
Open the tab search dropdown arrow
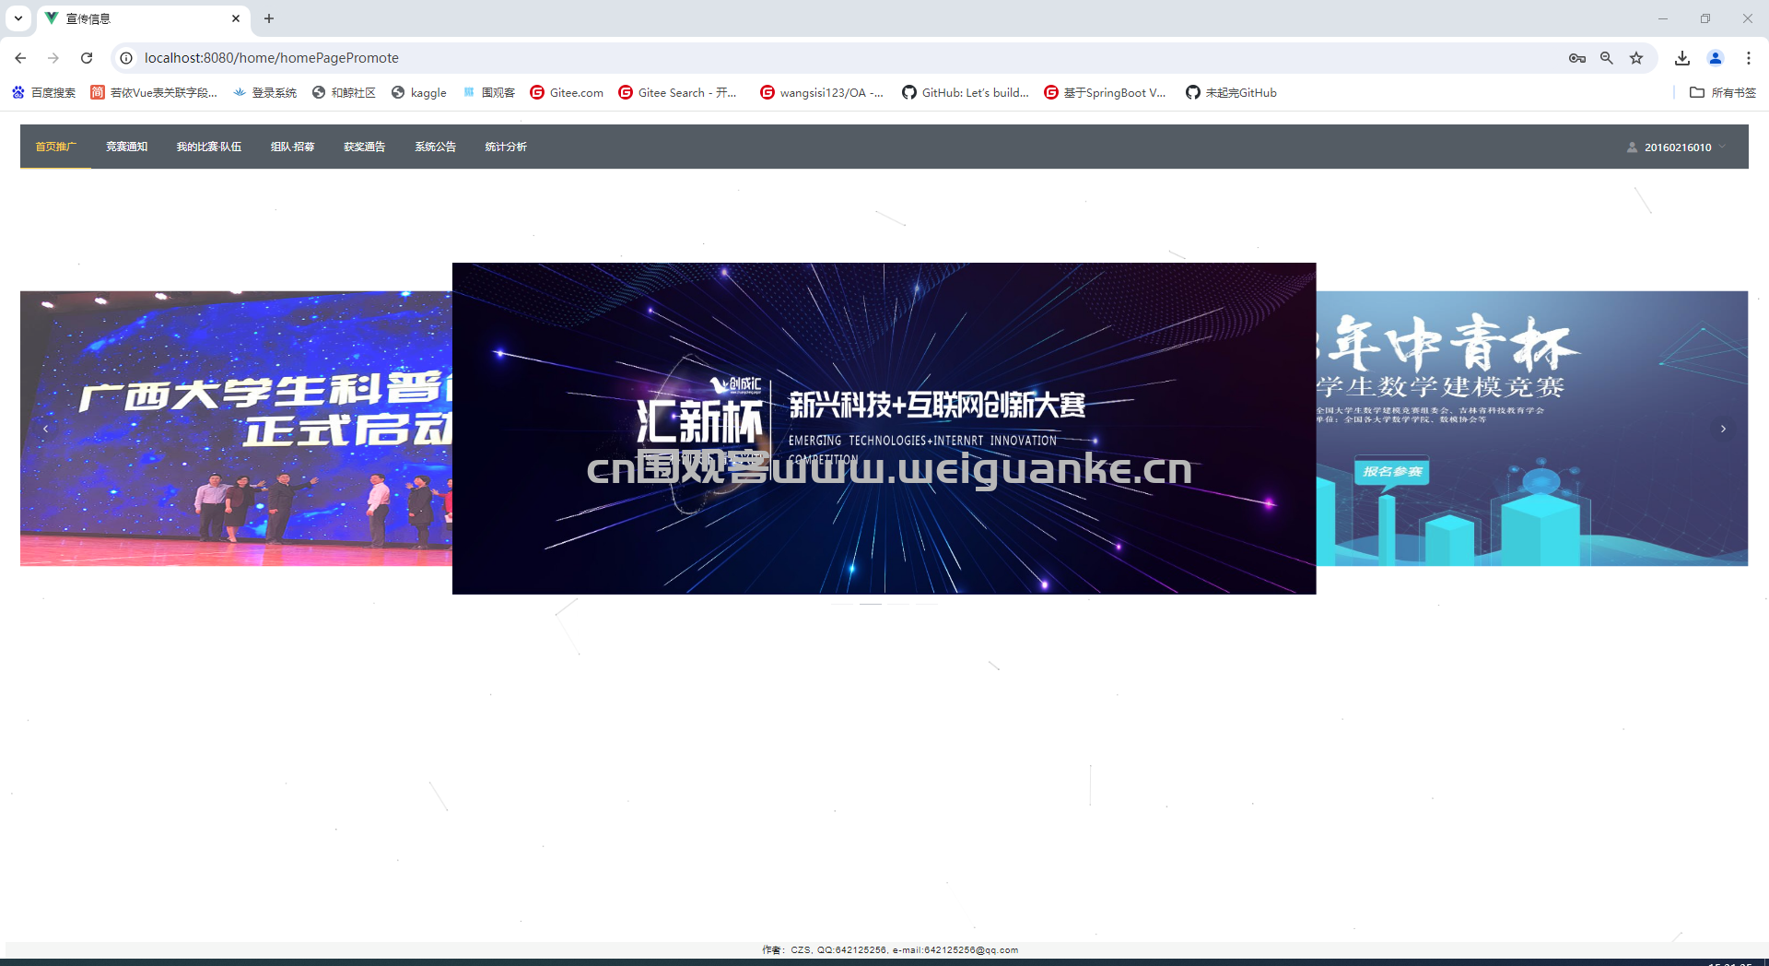pyautogui.click(x=18, y=18)
